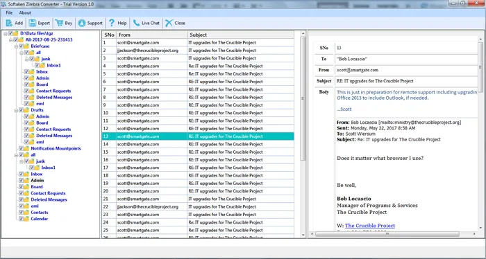Click the preview pane horizontal scrollbar
The width and height of the screenshot is (486, 259).
click(387, 234)
